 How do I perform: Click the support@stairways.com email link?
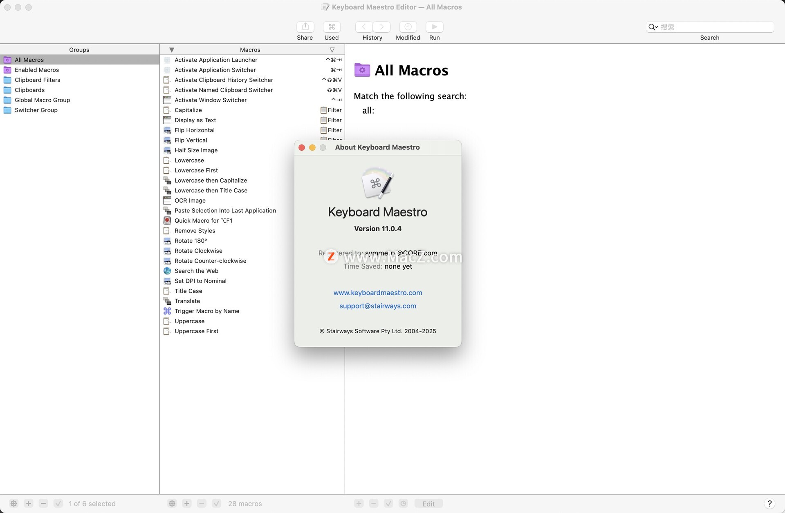tap(378, 306)
